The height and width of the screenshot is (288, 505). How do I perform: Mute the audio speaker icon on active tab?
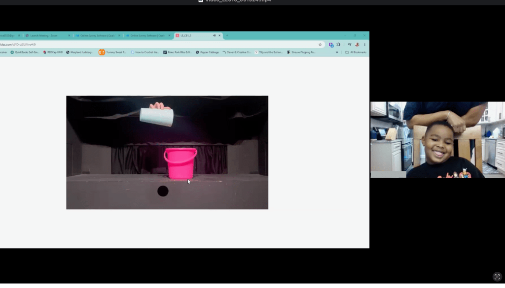point(214,35)
